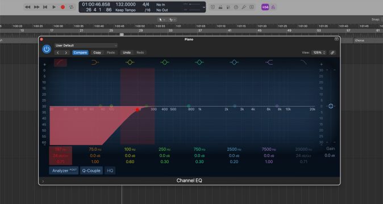This screenshot has height=204, width=383.
Task: Click the plugin window expand icon
Action: (336, 39)
